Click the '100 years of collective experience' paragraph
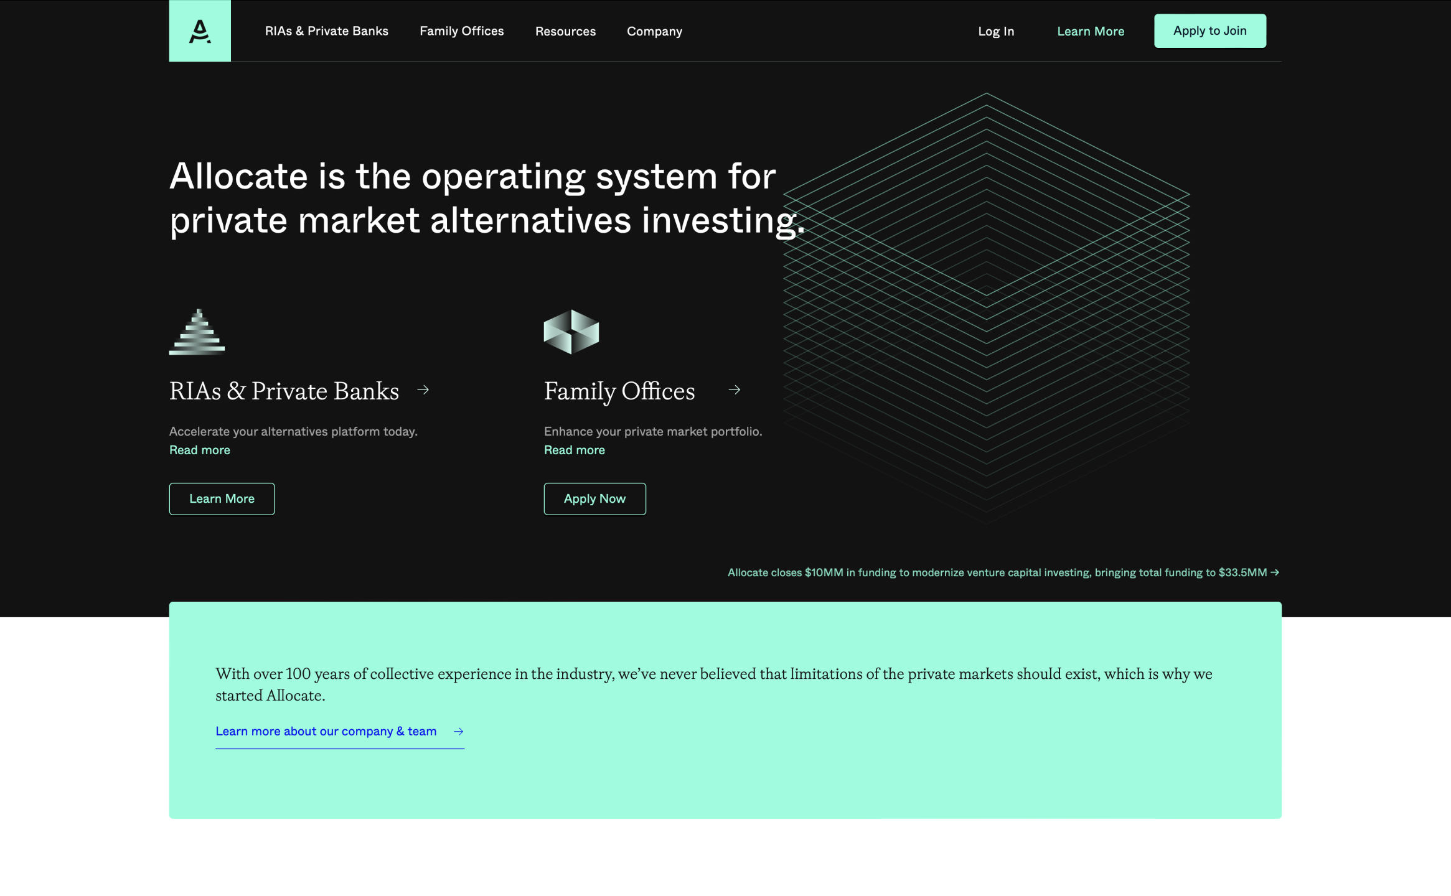 pyautogui.click(x=713, y=684)
